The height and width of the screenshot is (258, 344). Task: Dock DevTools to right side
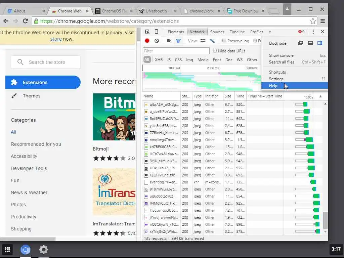(x=320, y=43)
